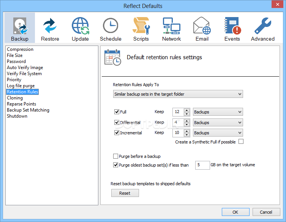
Task: Select Reparse Points setting
Action: [x=21, y=104]
